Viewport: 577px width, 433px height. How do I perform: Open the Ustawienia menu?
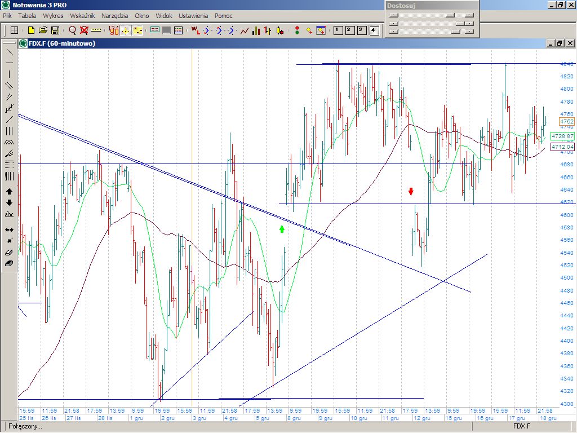[193, 16]
